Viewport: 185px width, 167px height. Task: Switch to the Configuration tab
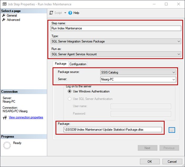tap(78, 64)
